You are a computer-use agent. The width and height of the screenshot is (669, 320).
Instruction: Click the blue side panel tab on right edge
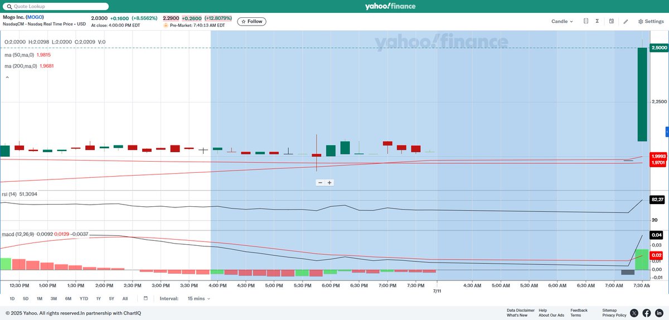(667, 132)
